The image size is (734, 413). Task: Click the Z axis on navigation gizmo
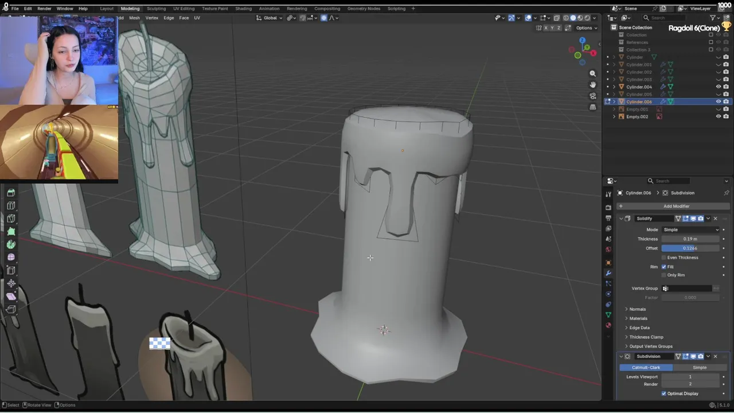(582, 40)
